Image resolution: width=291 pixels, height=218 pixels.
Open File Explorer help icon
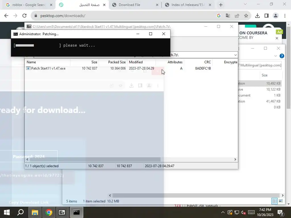point(282,56)
